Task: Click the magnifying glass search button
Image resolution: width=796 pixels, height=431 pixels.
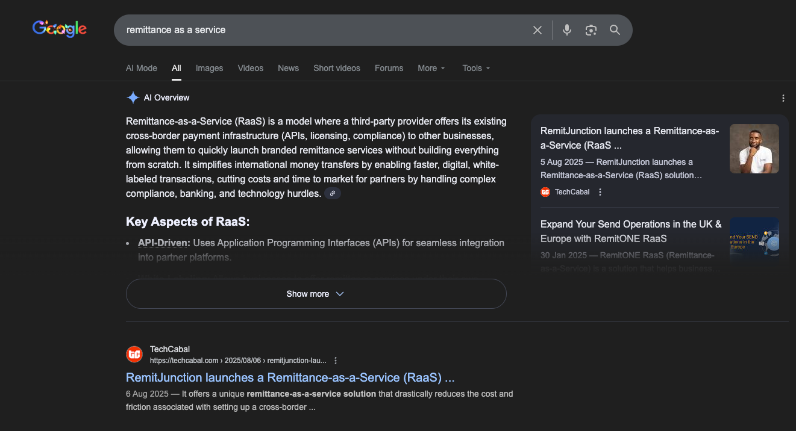Action: click(x=615, y=30)
